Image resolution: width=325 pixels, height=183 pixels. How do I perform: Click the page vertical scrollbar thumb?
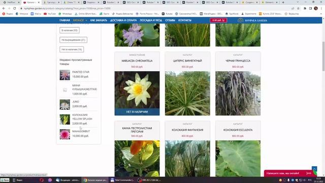pyautogui.click(x=323, y=56)
